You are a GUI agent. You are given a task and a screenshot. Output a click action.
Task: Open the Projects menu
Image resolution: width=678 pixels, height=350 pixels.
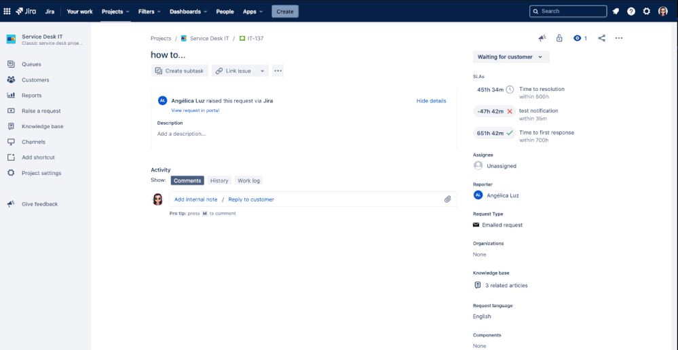pos(115,12)
